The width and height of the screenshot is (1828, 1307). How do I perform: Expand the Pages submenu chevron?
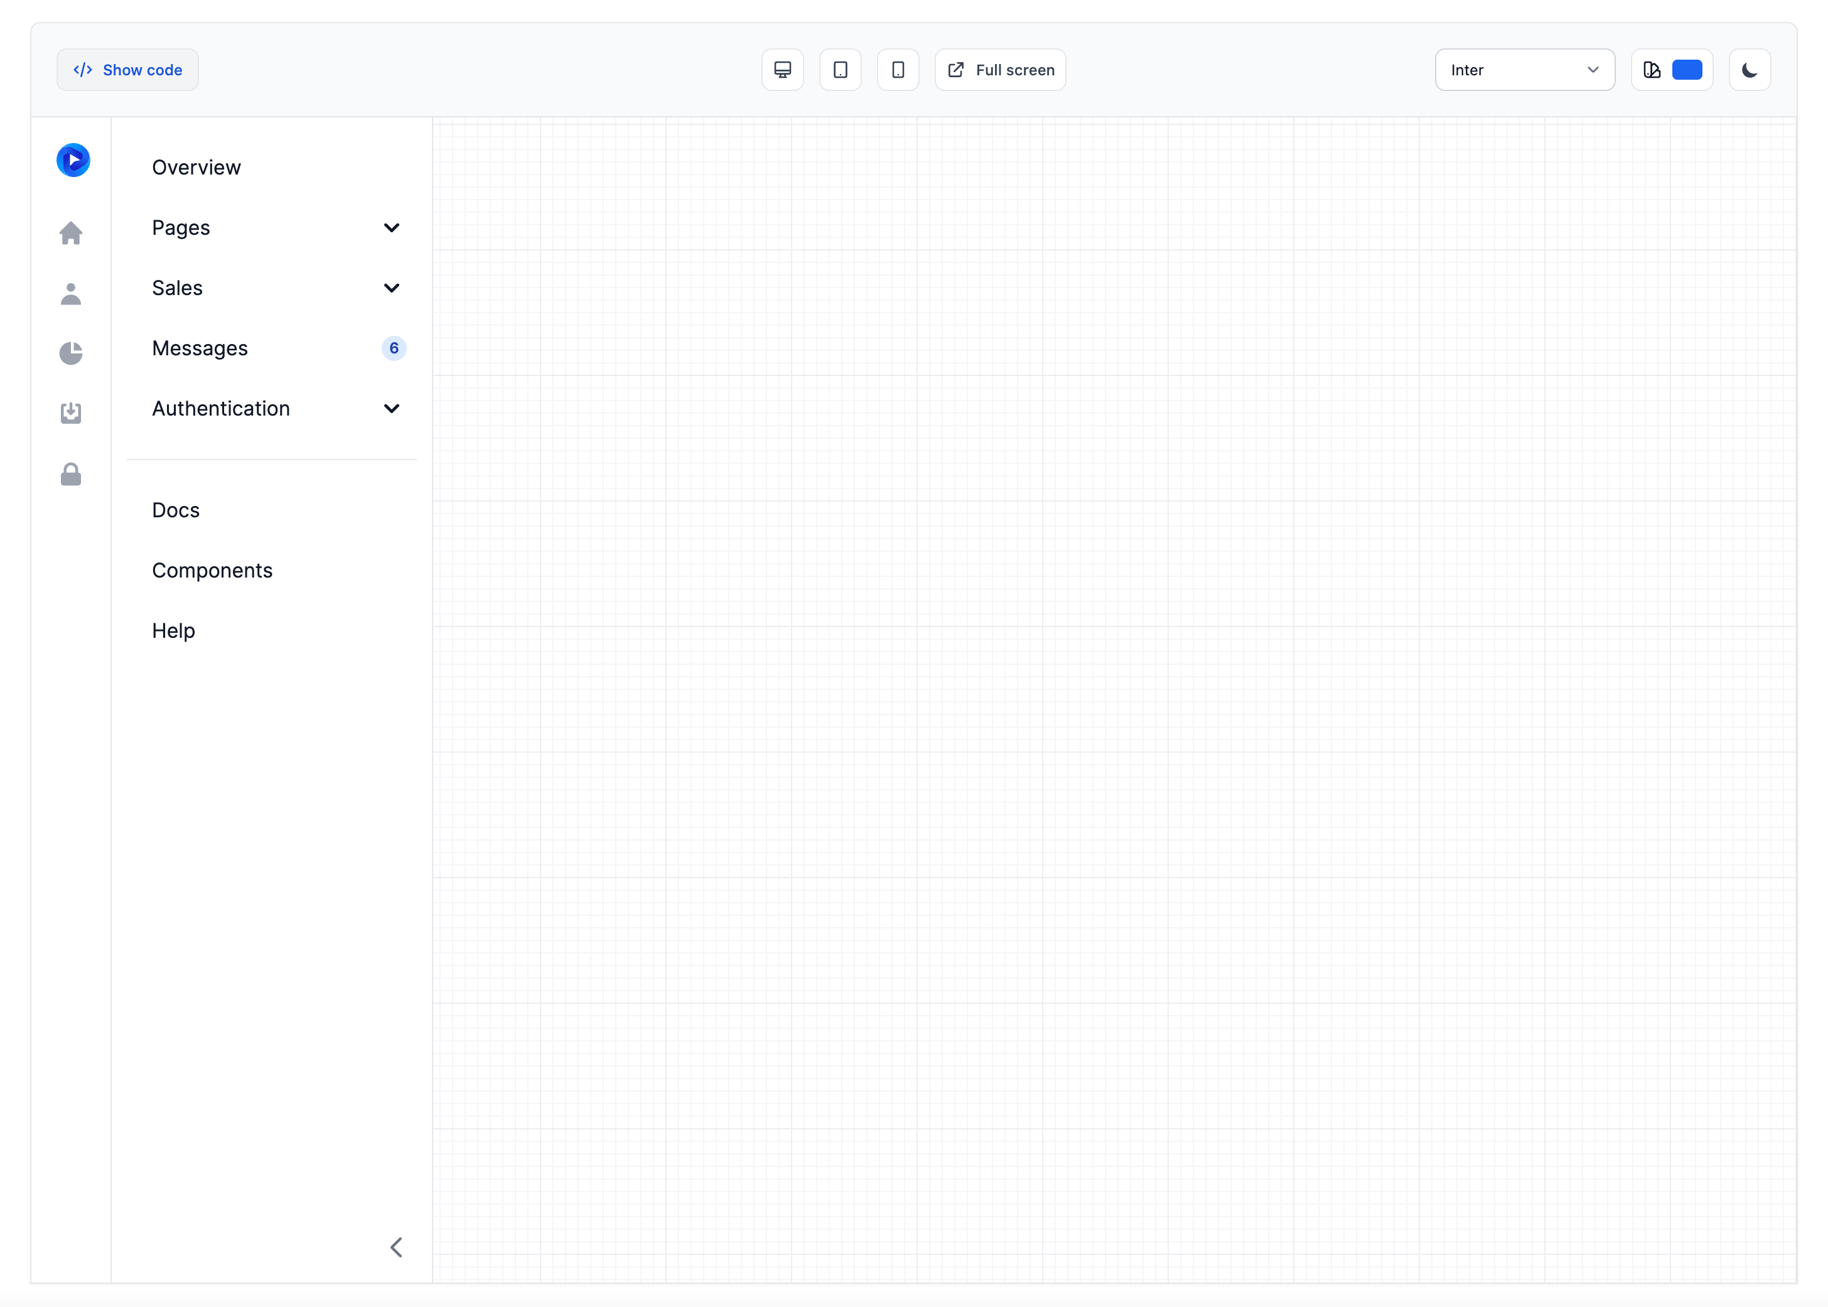[392, 228]
